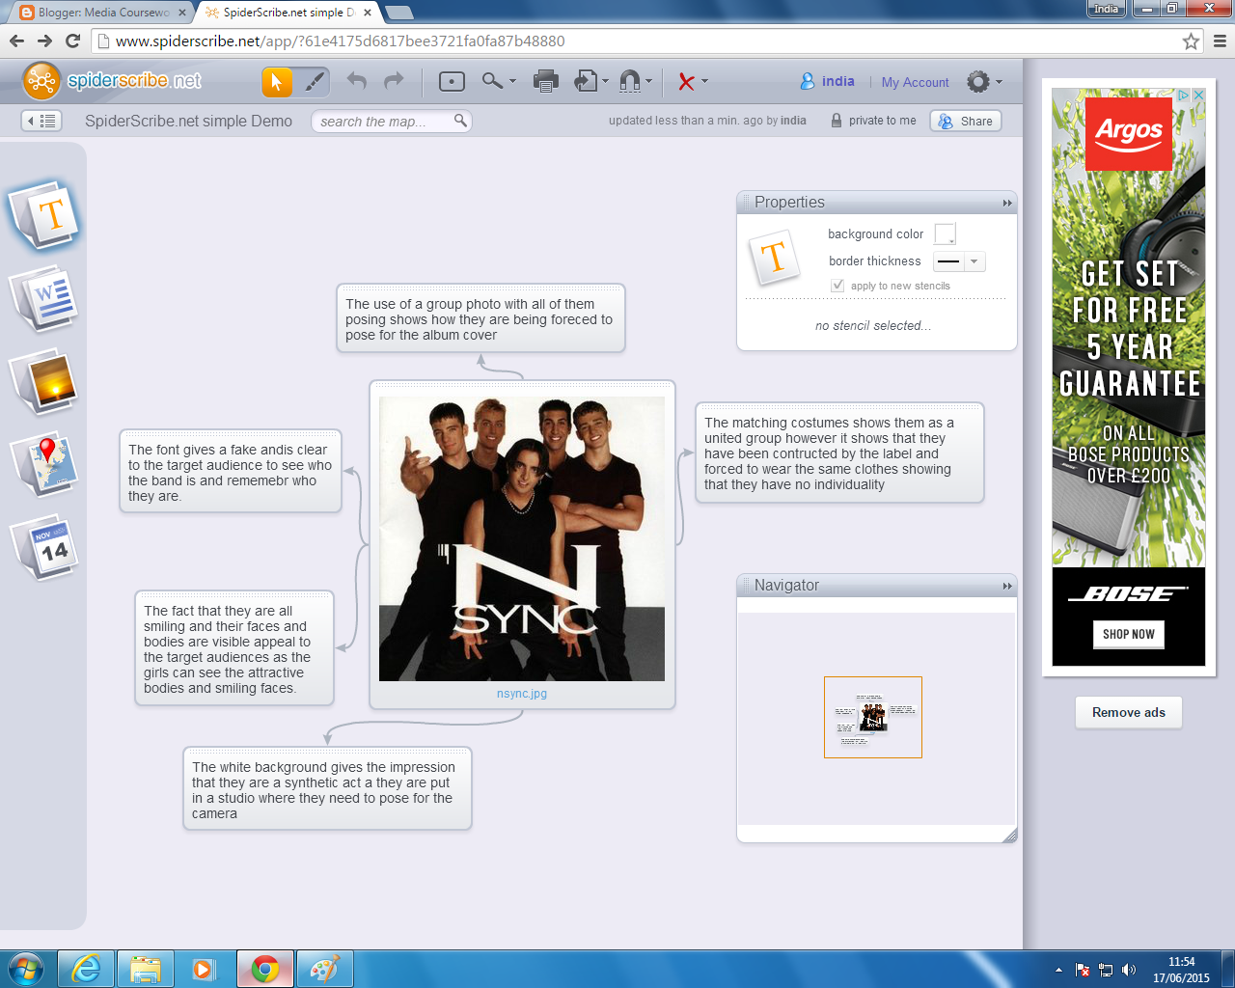Select the font gives a fake note
The image size is (1235, 988).
[231, 472]
